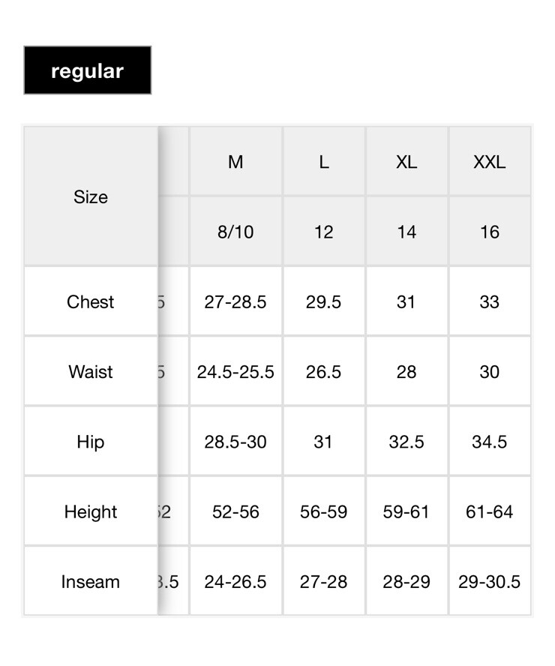
Task: Click the Height row label
Action: click(x=91, y=511)
